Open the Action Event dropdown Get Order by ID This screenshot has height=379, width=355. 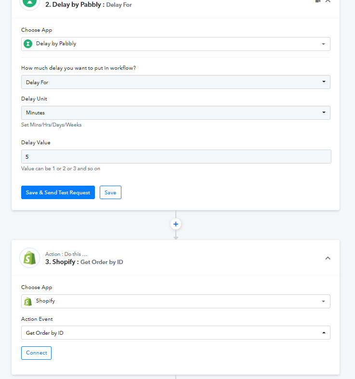point(176,333)
